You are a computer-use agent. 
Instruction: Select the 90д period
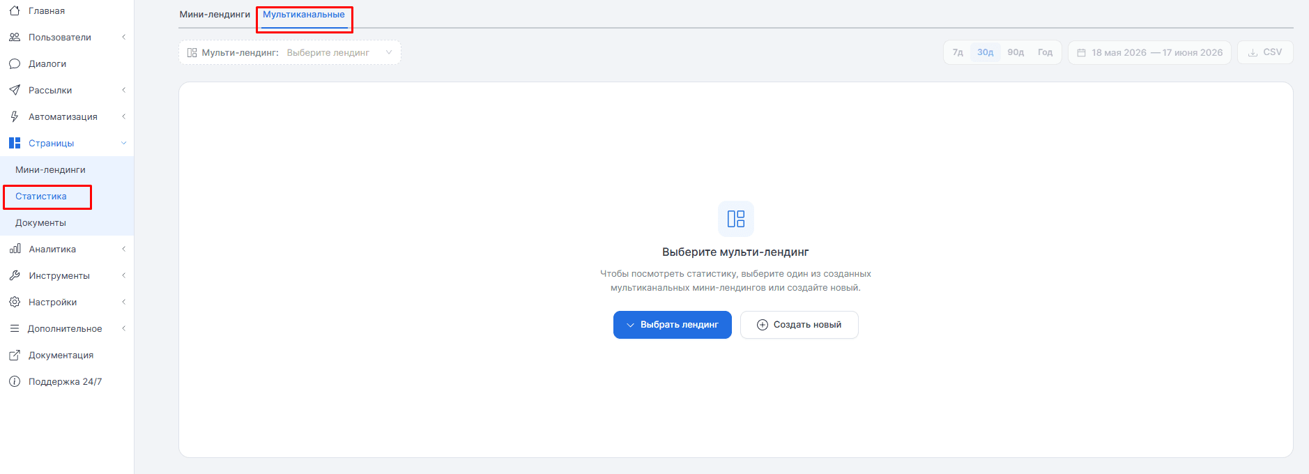pos(1016,52)
